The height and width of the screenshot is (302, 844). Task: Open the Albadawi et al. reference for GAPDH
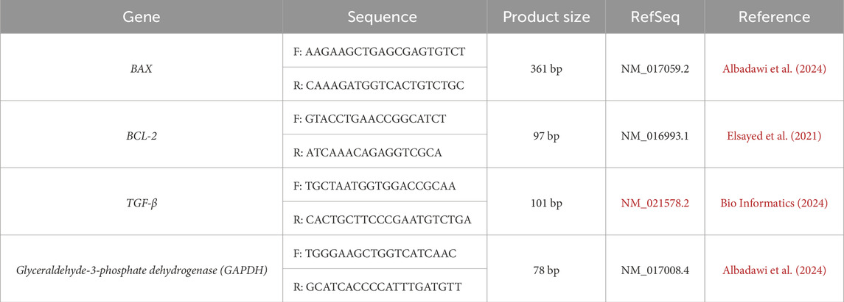point(772,267)
